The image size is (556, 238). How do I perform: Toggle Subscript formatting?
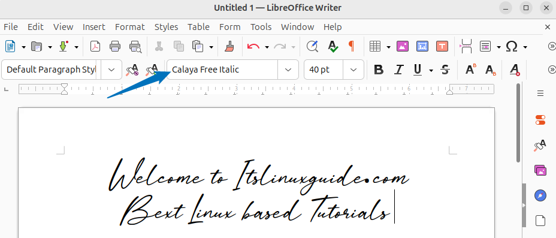(491, 70)
